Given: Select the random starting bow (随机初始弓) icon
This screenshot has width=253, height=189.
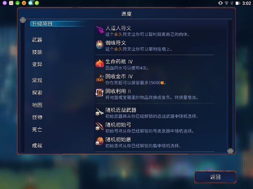Looking at the screenshot, I should [x=100, y=126].
